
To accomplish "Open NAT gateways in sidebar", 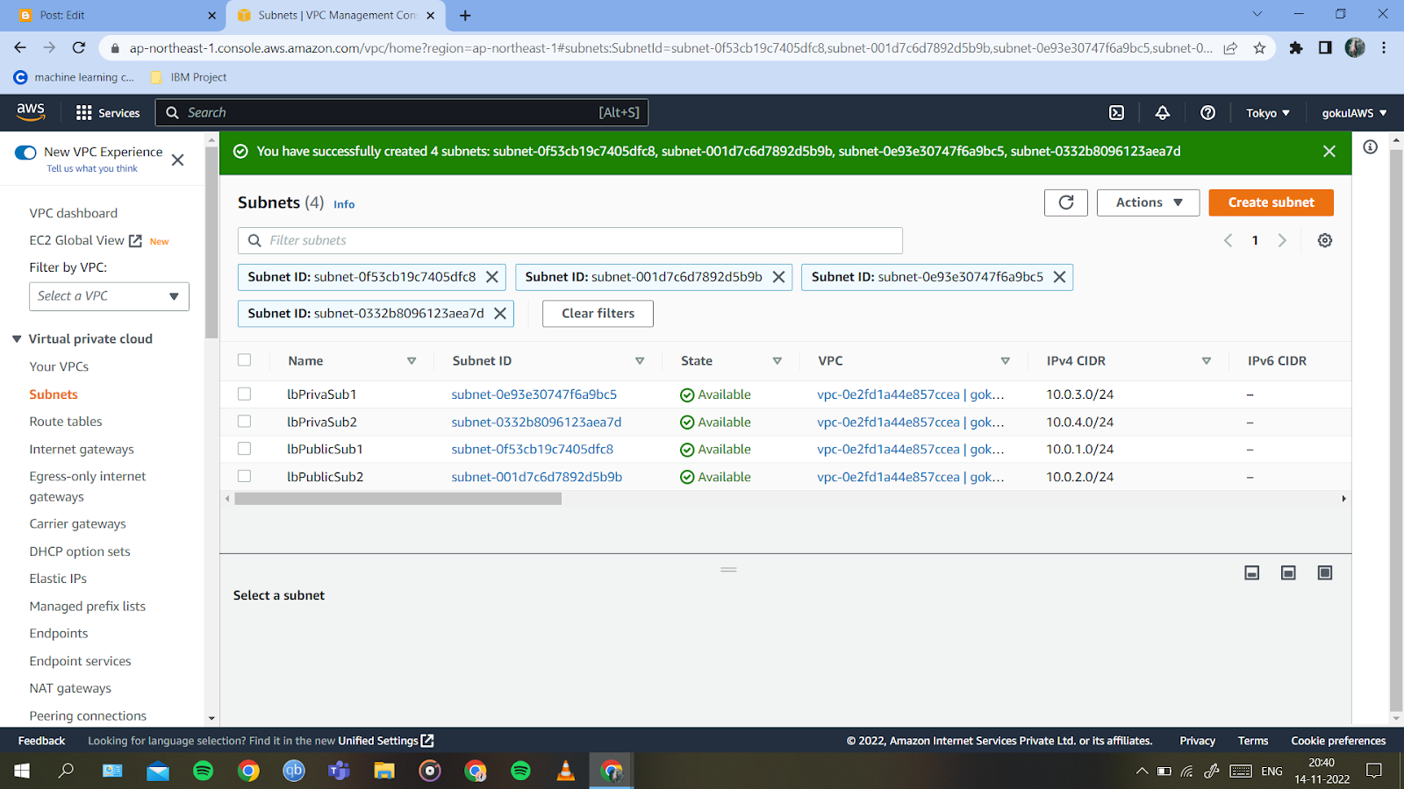I will [70, 688].
